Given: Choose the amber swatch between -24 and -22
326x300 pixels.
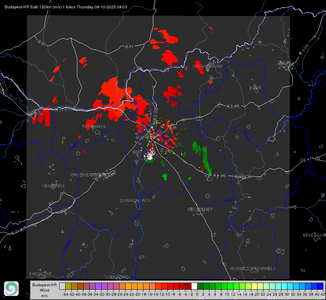Looking at the screenshot, I should (x=128, y=286).
